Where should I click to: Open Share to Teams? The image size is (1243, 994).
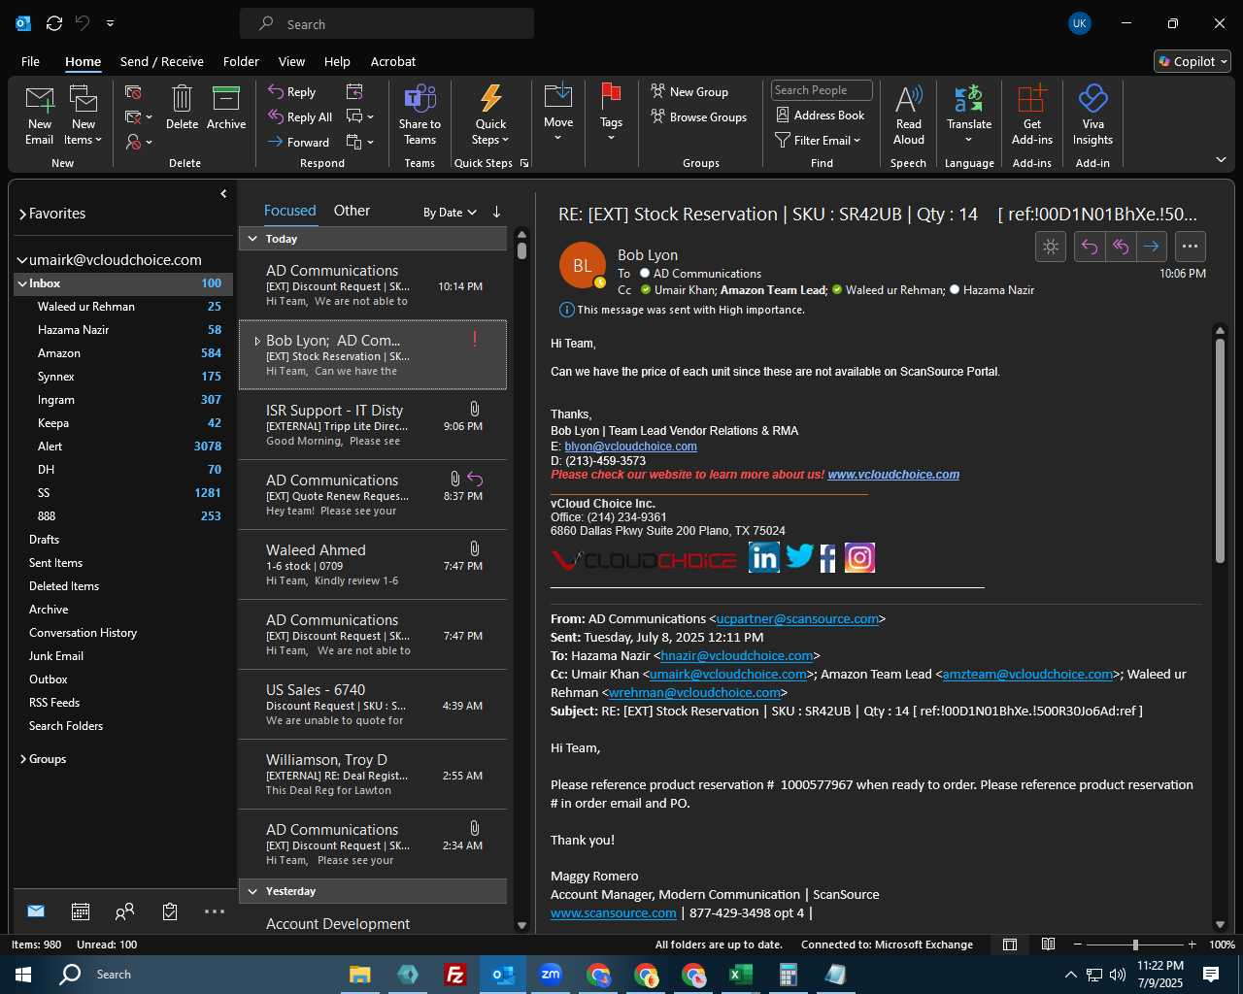click(x=420, y=115)
